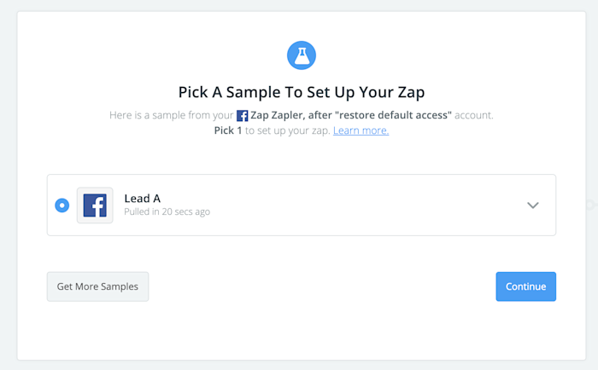Click the faint connector circle at right edge
598x370 pixels.
click(x=589, y=205)
